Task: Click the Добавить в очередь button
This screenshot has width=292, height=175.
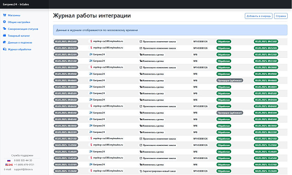Action: tap(258, 16)
